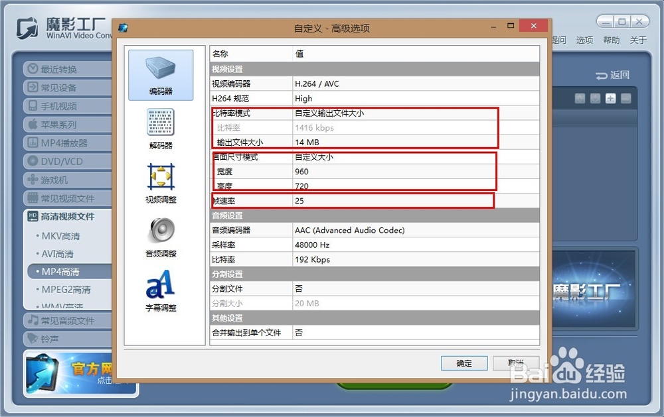The height and width of the screenshot is (417, 664).
Task: Click the move-up arrow icon in main window
Action: (x=580, y=99)
